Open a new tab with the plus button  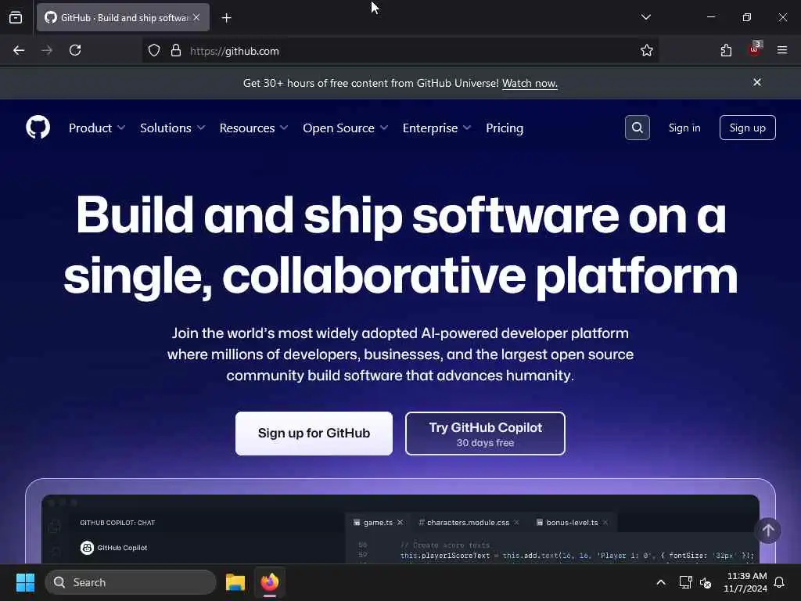tap(227, 18)
